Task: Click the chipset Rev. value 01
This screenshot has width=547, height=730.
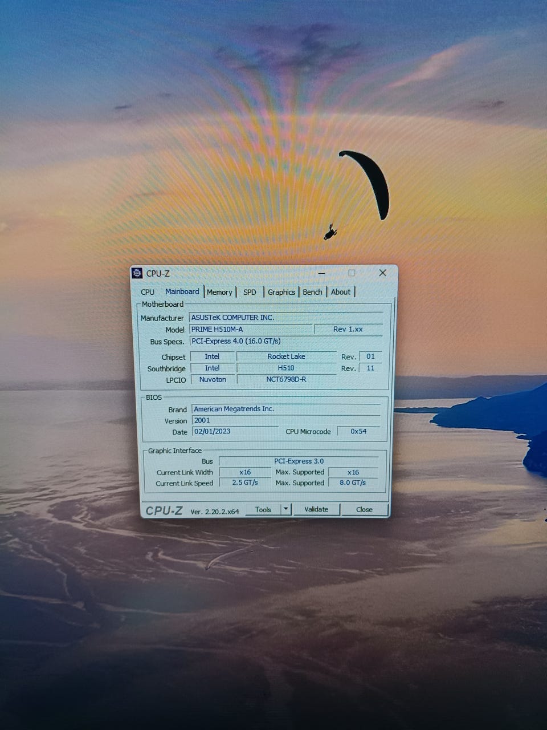Action: coord(370,356)
